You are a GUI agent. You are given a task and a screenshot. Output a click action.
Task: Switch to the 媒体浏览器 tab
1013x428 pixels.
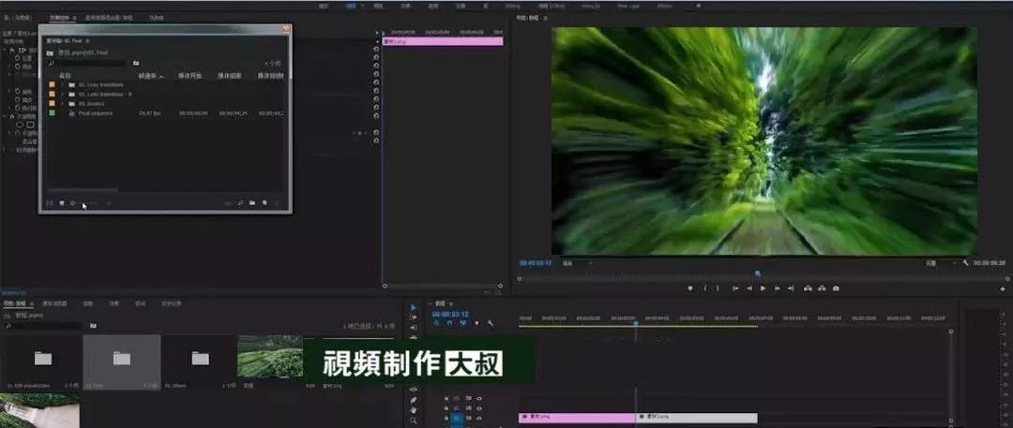click(x=55, y=303)
